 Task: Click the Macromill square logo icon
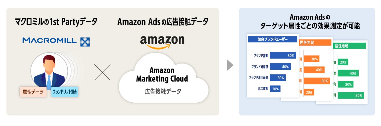coord(85,41)
